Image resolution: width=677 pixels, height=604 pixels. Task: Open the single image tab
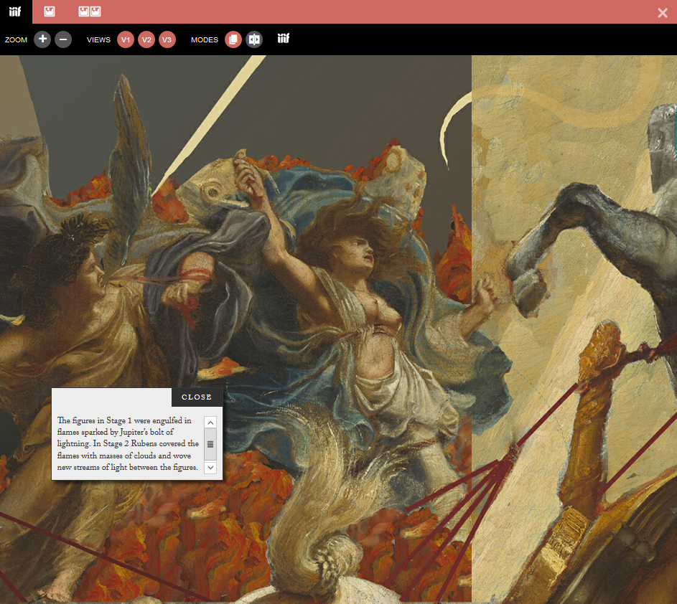(50, 11)
